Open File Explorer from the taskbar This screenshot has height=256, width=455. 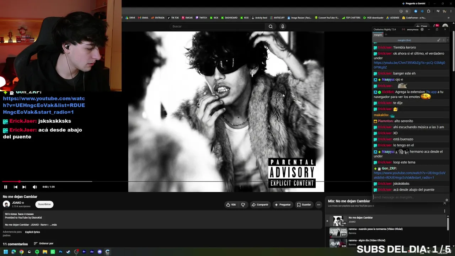click(x=45, y=252)
